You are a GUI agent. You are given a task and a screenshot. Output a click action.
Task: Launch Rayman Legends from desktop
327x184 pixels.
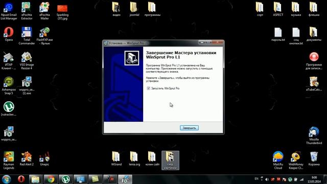pyautogui.click(x=9, y=160)
